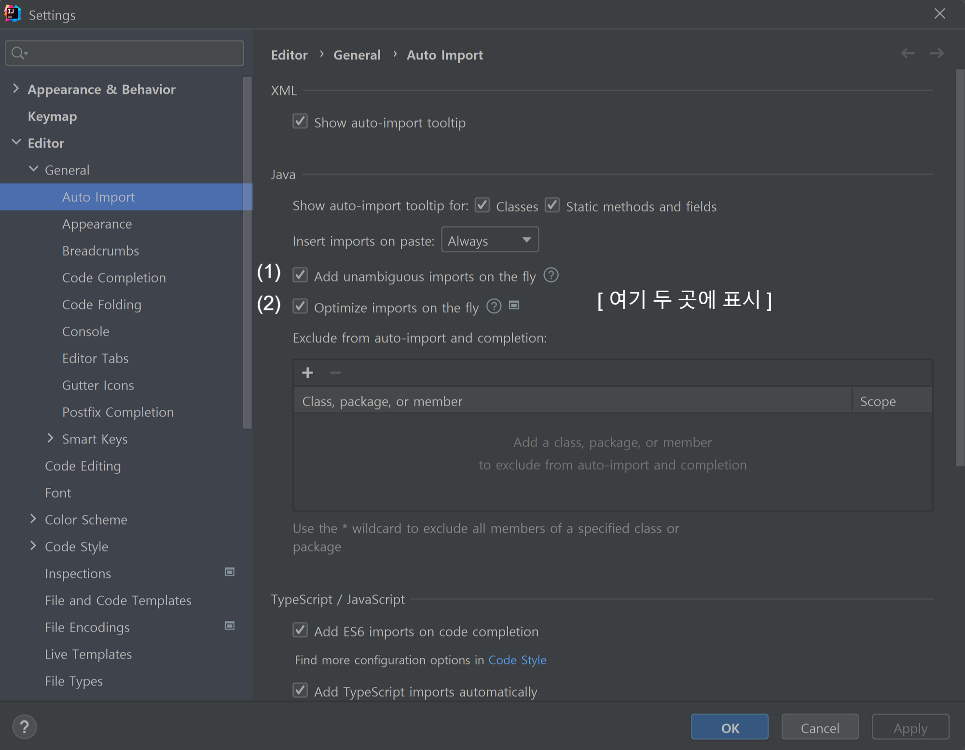Navigate back with the left arrow icon
Image resolution: width=965 pixels, height=750 pixels.
pyautogui.click(x=908, y=53)
